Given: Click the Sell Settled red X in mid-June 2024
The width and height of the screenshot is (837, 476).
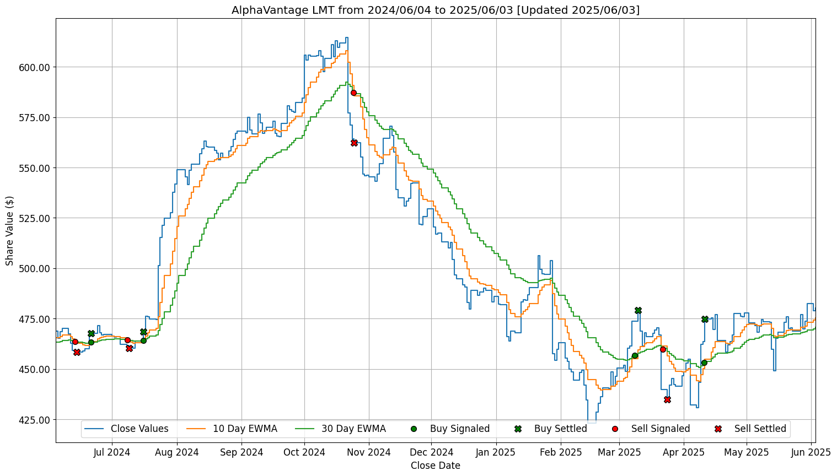Looking at the screenshot, I should [x=77, y=352].
